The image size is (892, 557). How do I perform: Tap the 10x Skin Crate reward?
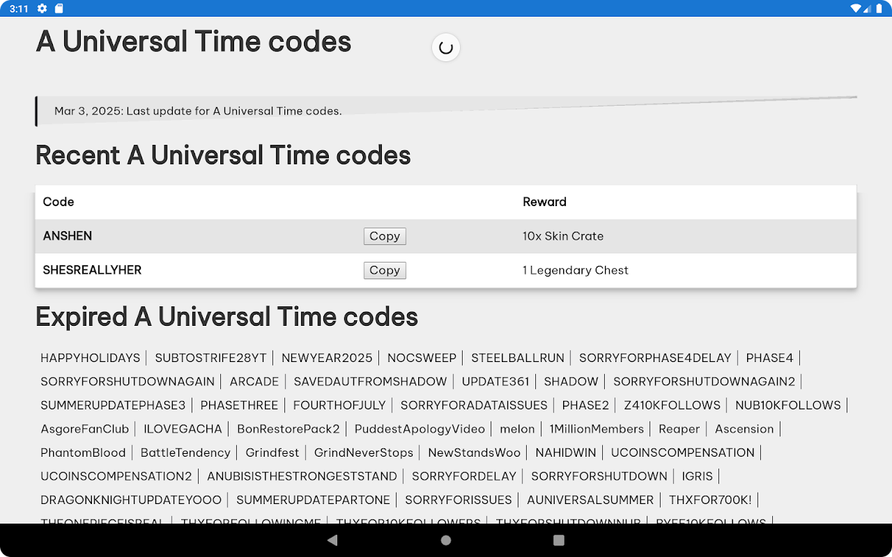click(563, 236)
